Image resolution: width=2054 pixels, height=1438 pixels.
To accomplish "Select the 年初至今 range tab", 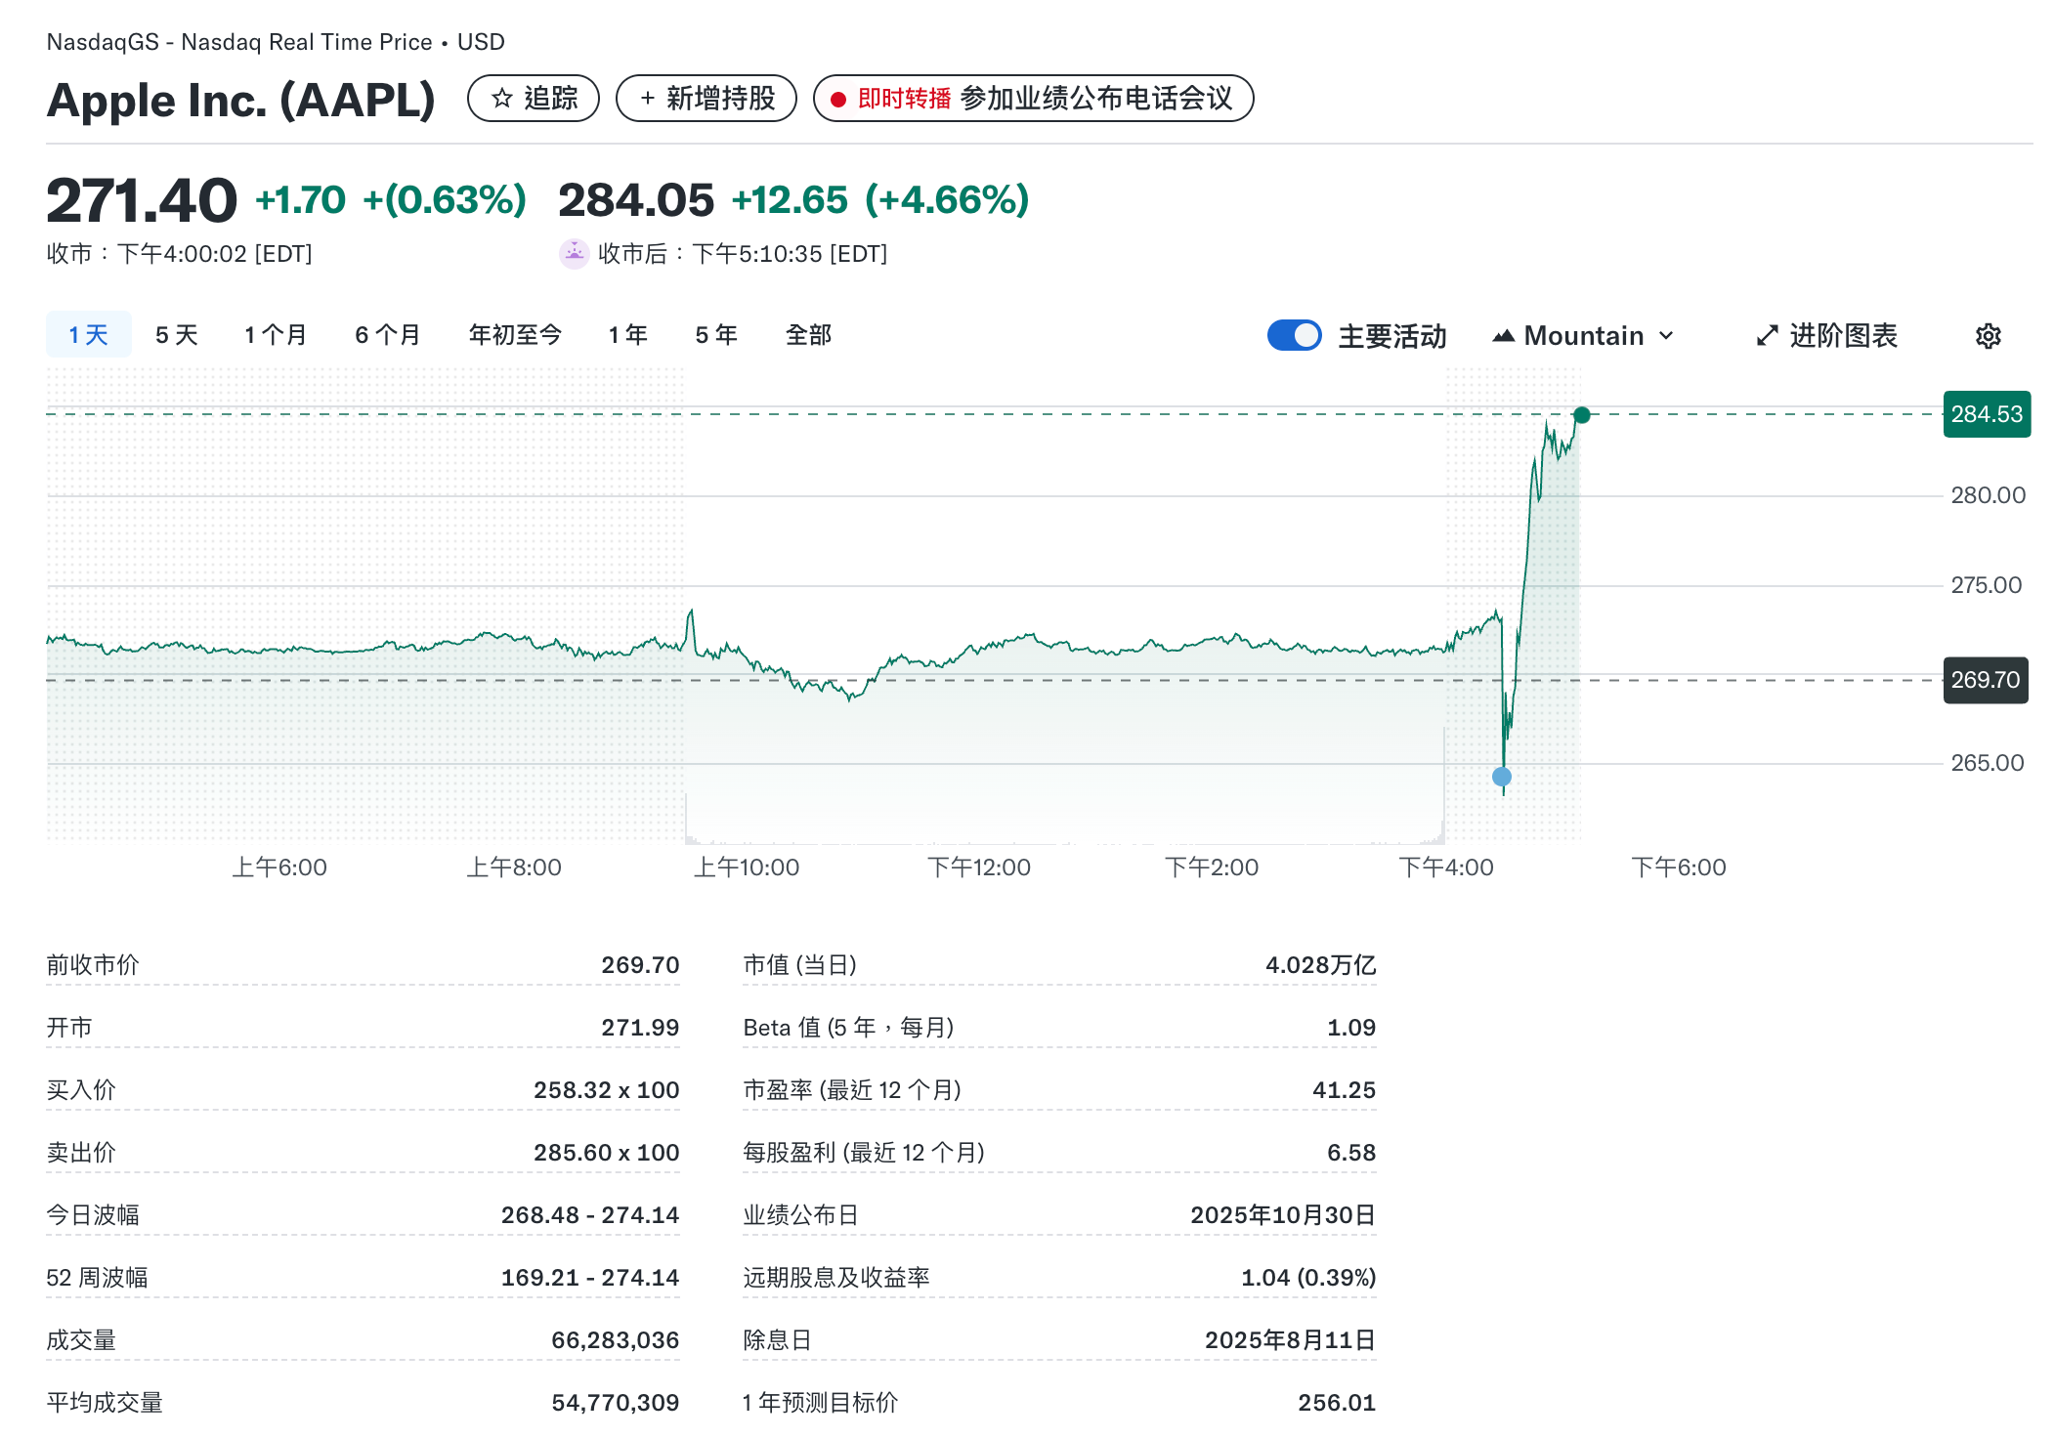I will (x=515, y=334).
